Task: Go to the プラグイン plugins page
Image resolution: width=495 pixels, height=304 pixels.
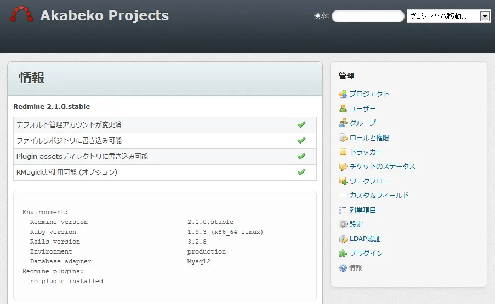Action: click(x=366, y=253)
